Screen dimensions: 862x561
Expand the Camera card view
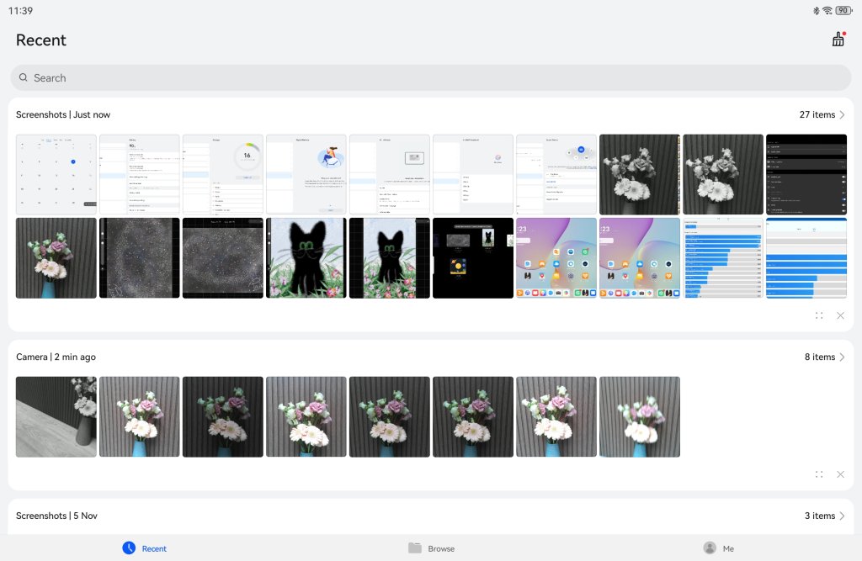pyautogui.click(x=819, y=474)
